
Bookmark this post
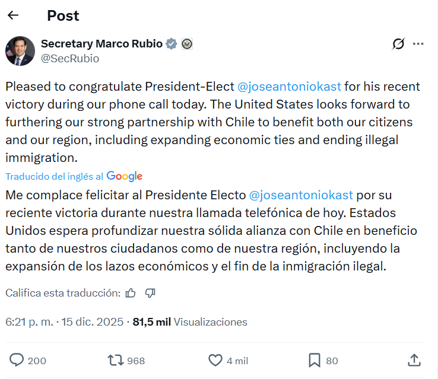point(314,360)
